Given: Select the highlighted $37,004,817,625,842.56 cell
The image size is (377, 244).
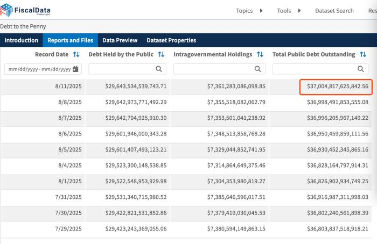Looking at the screenshot, I should point(334,86).
